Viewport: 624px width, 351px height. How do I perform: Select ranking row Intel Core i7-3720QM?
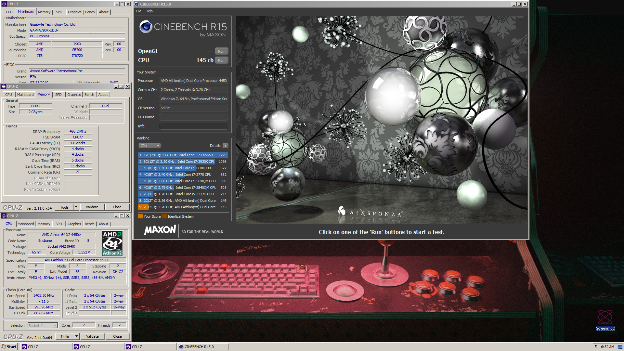pos(183,181)
